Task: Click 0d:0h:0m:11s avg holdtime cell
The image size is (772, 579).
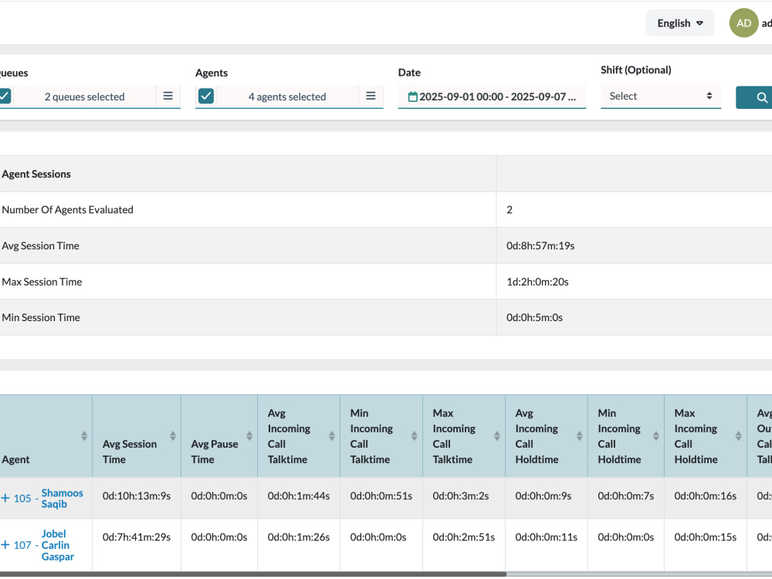Action: 546,537
